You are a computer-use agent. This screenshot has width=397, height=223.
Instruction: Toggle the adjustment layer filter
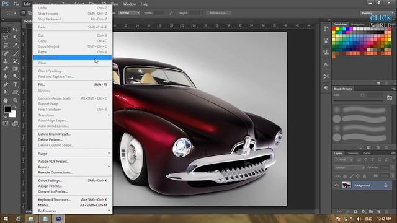[365, 160]
